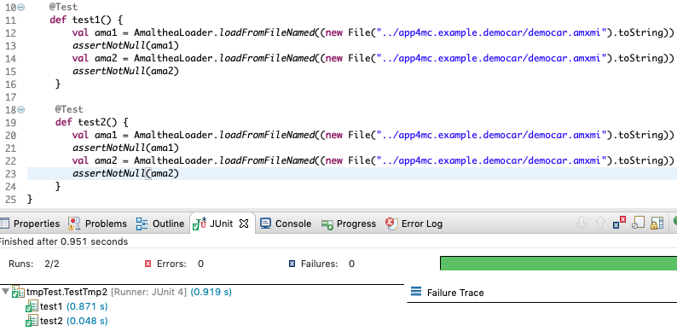Click assertNotNull(ama1) on line 13
Image resolution: width=677 pixels, height=331 pixels.
[125, 45]
